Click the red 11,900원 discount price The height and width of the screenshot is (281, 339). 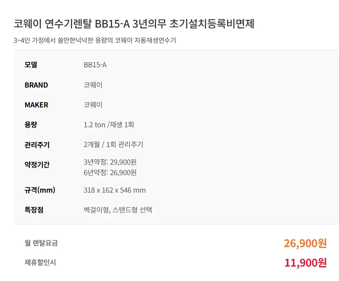305,263
